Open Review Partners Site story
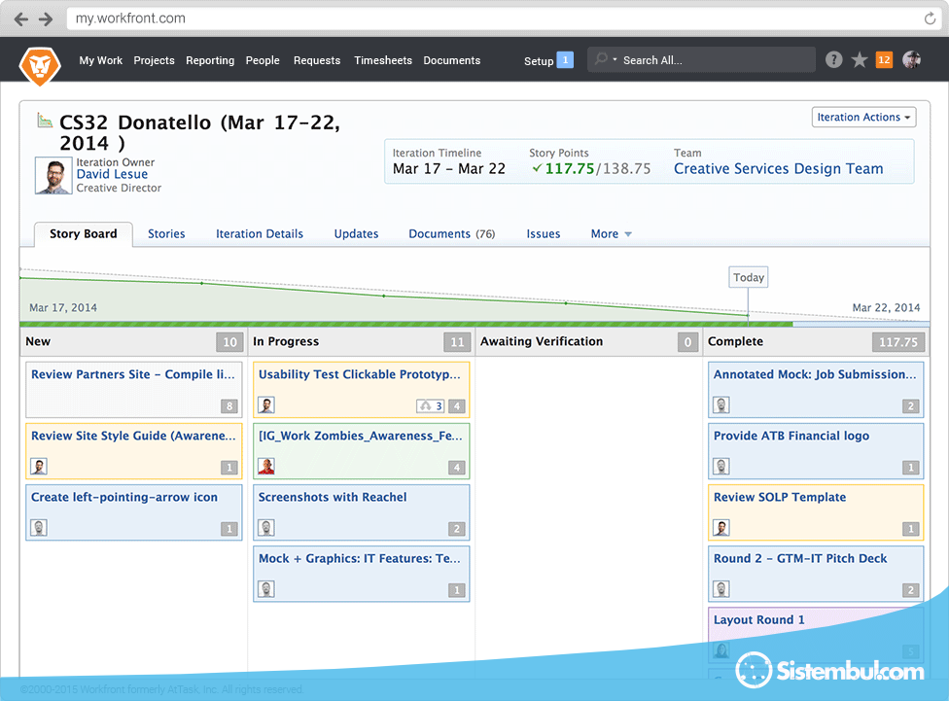 pos(132,374)
